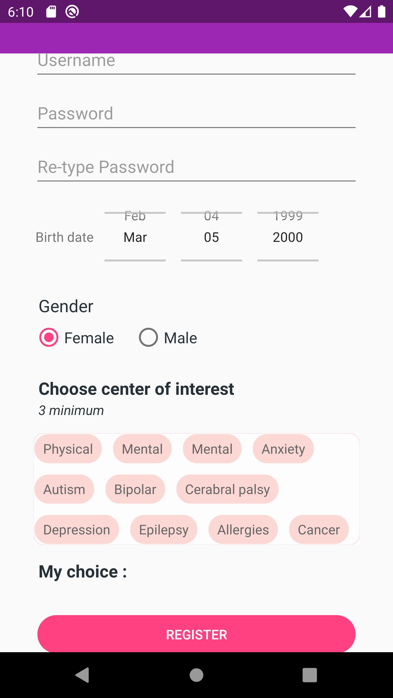Image resolution: width=393 pixels, height=698 pixels.
Task: Choose 04 in the day picker
Action: click(212, 216)
